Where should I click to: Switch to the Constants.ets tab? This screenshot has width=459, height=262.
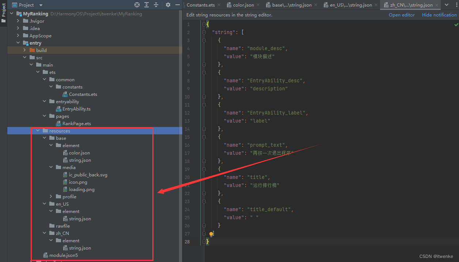(x=201, y=5)
